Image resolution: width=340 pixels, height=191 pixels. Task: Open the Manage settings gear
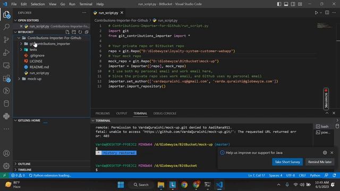pos(6,166)
